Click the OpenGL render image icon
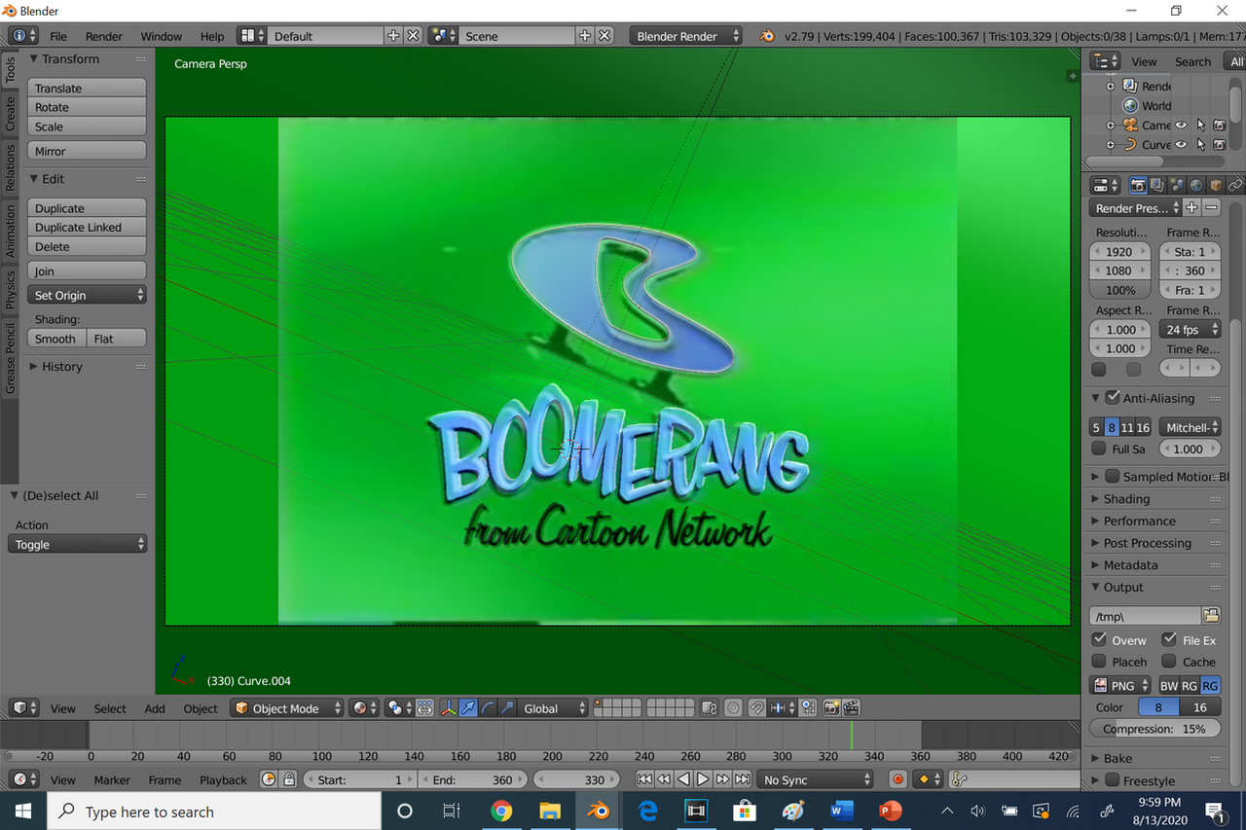This screenshot has height=830, width=1246. click(x=831, y=708)
